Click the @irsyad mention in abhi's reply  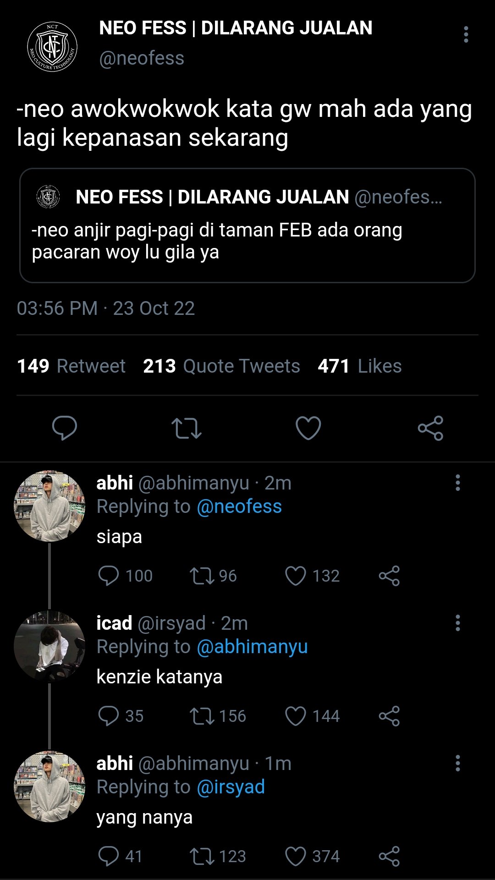point(231,787)
